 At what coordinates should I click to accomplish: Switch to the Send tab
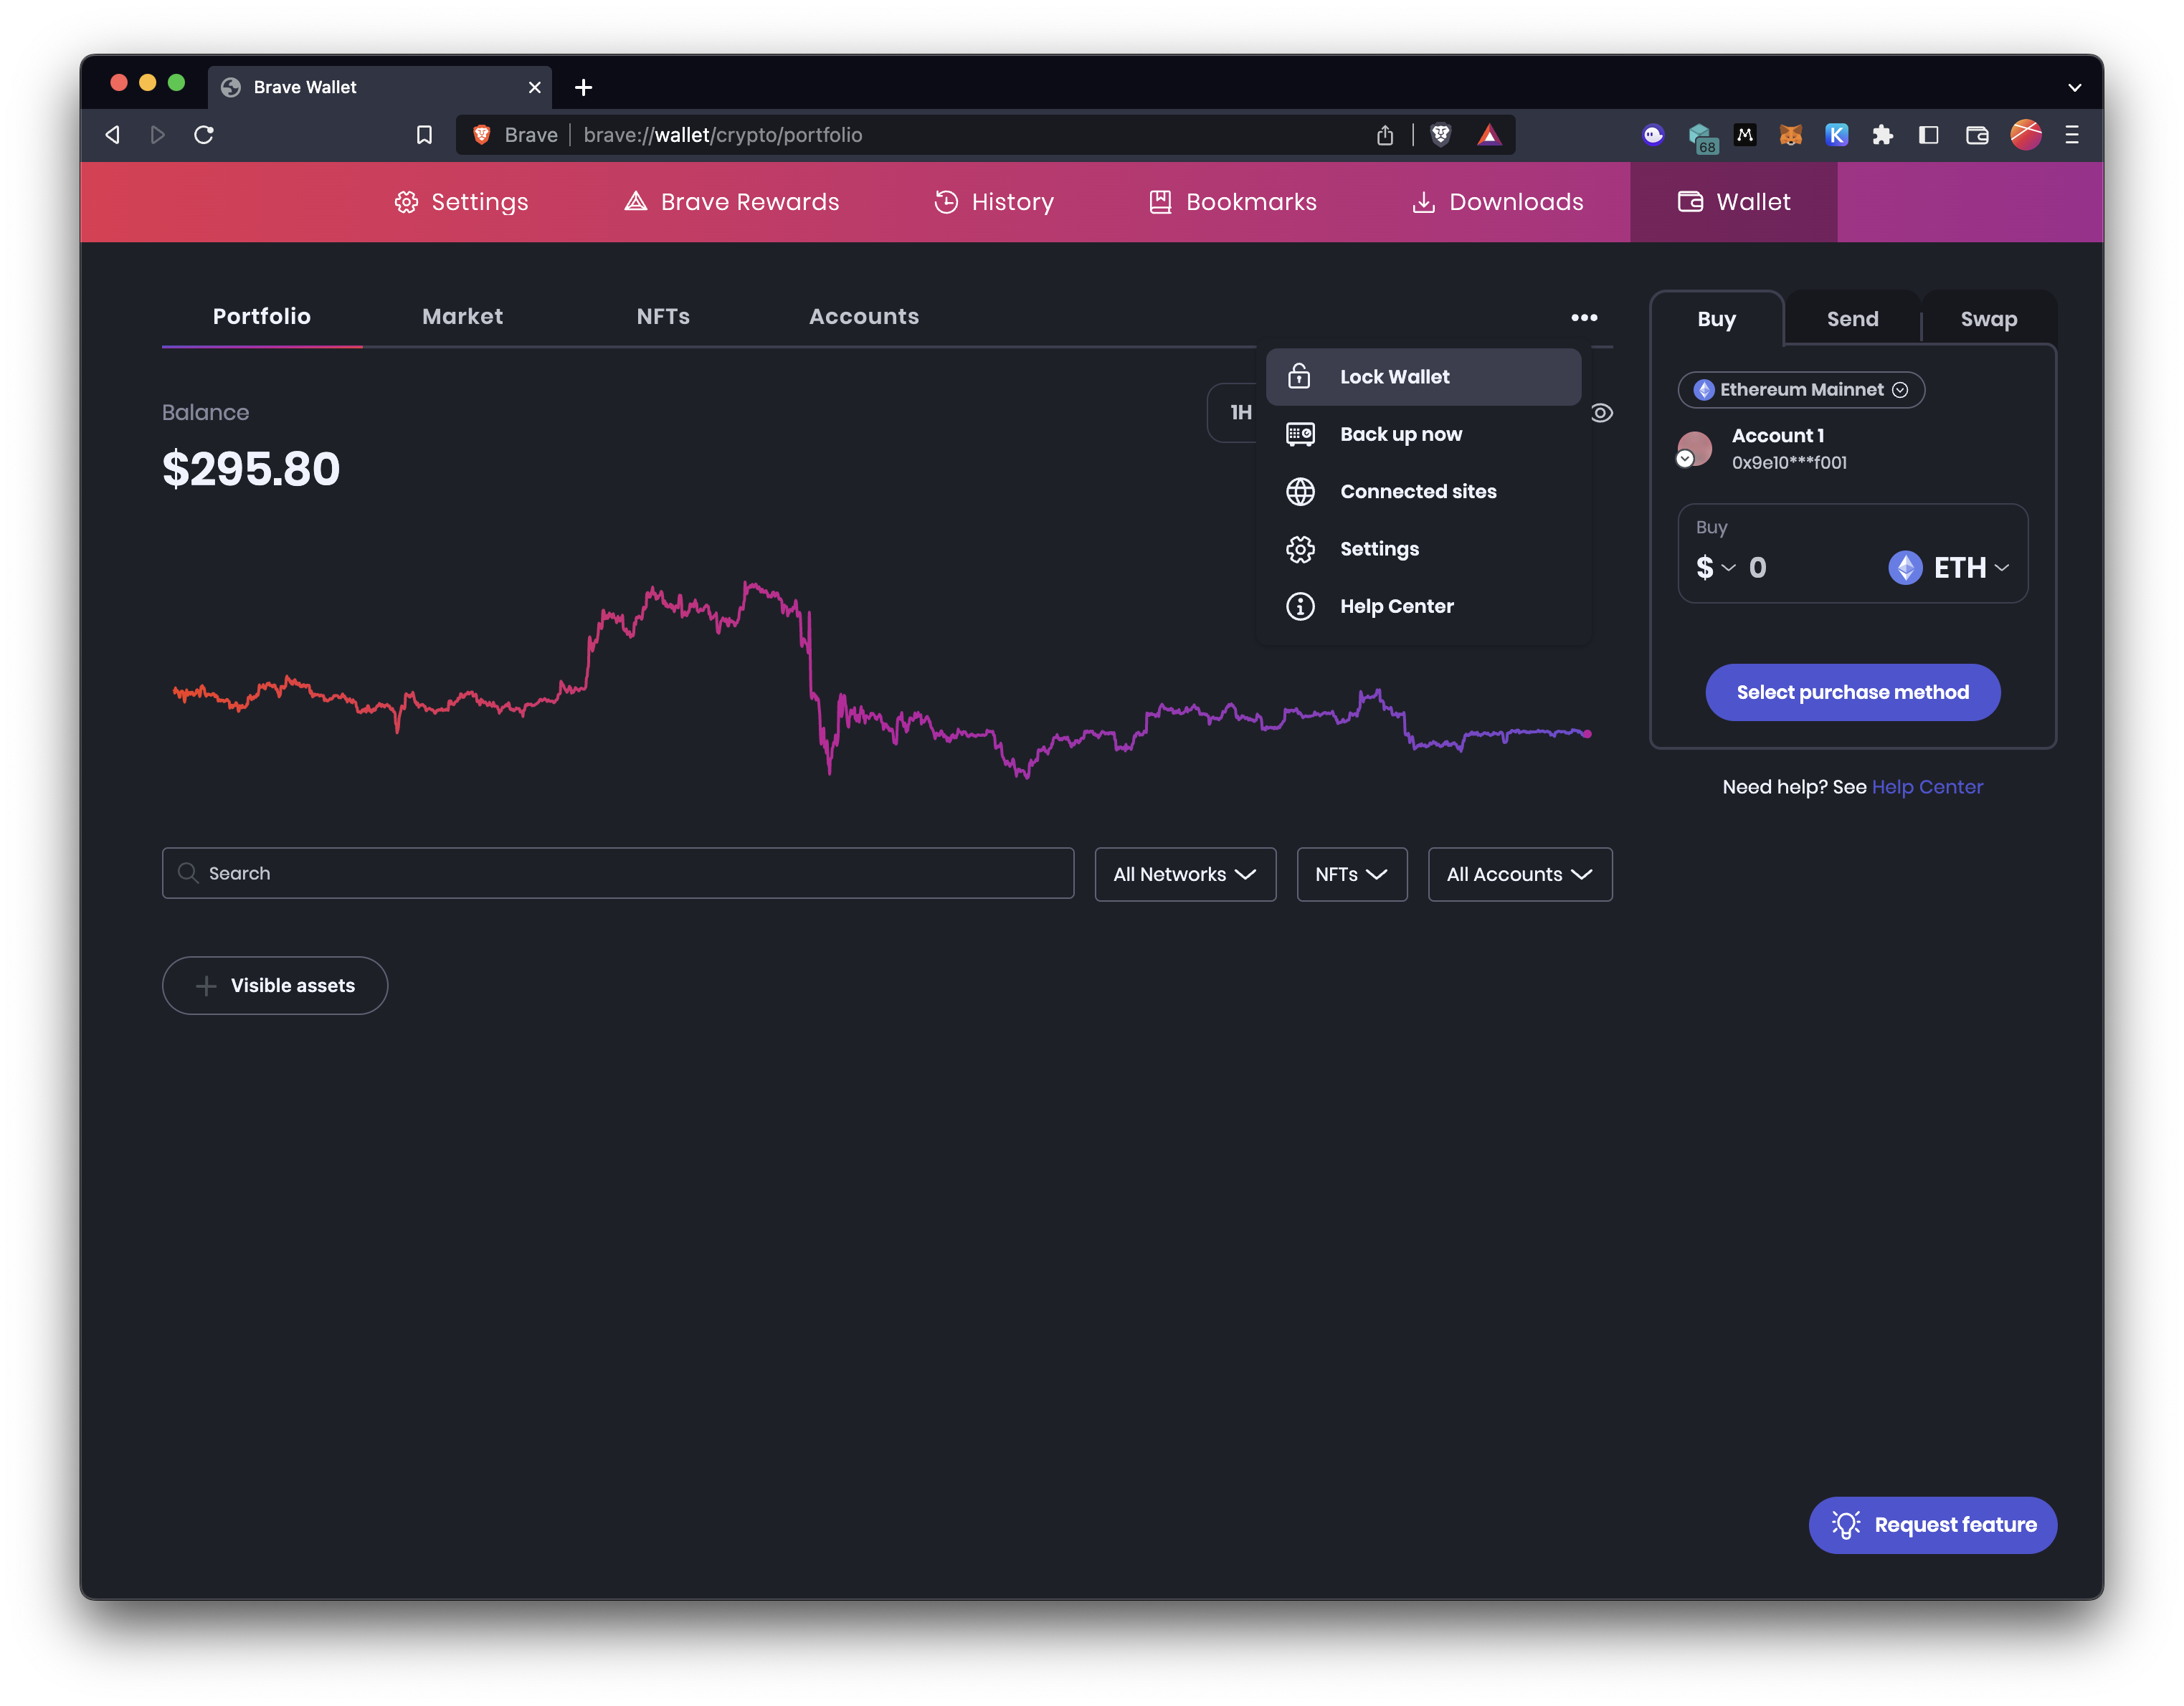coord(1852,318)
